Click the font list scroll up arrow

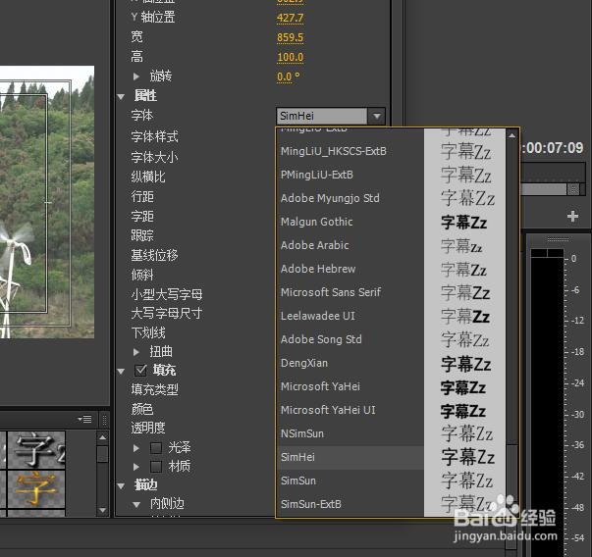click(x=511, y=135)
